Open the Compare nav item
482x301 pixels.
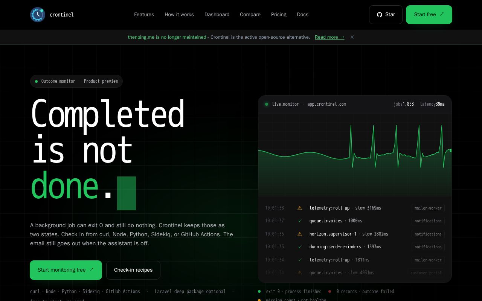250,15
